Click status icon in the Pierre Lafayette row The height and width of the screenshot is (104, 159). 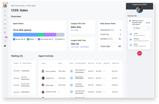(71, 71)
